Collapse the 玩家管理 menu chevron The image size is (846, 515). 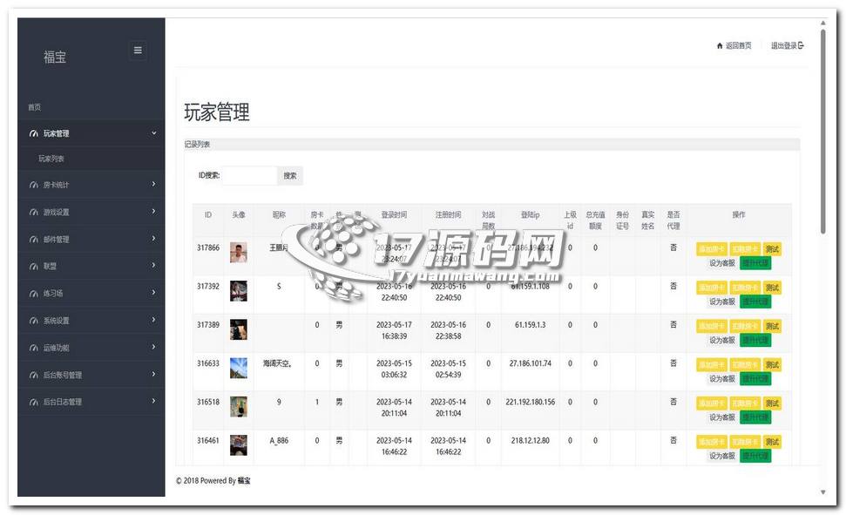[x=153, y=133]
